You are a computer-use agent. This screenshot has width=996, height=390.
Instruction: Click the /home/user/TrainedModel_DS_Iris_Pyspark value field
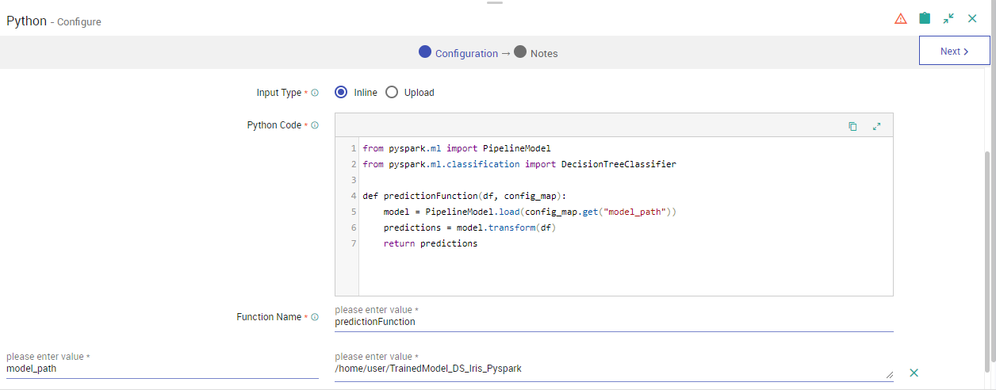(x=614, y=369)
